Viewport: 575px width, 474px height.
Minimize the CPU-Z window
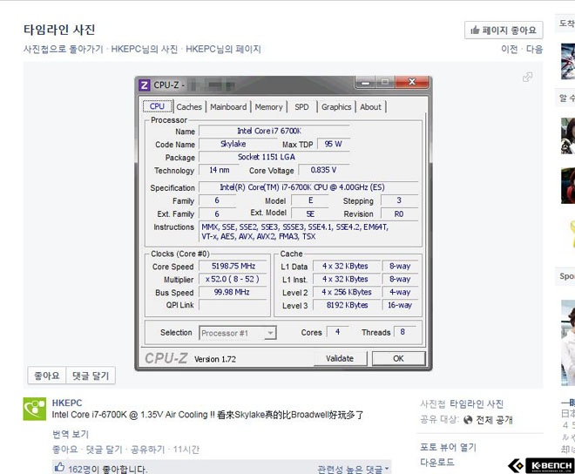365,82
